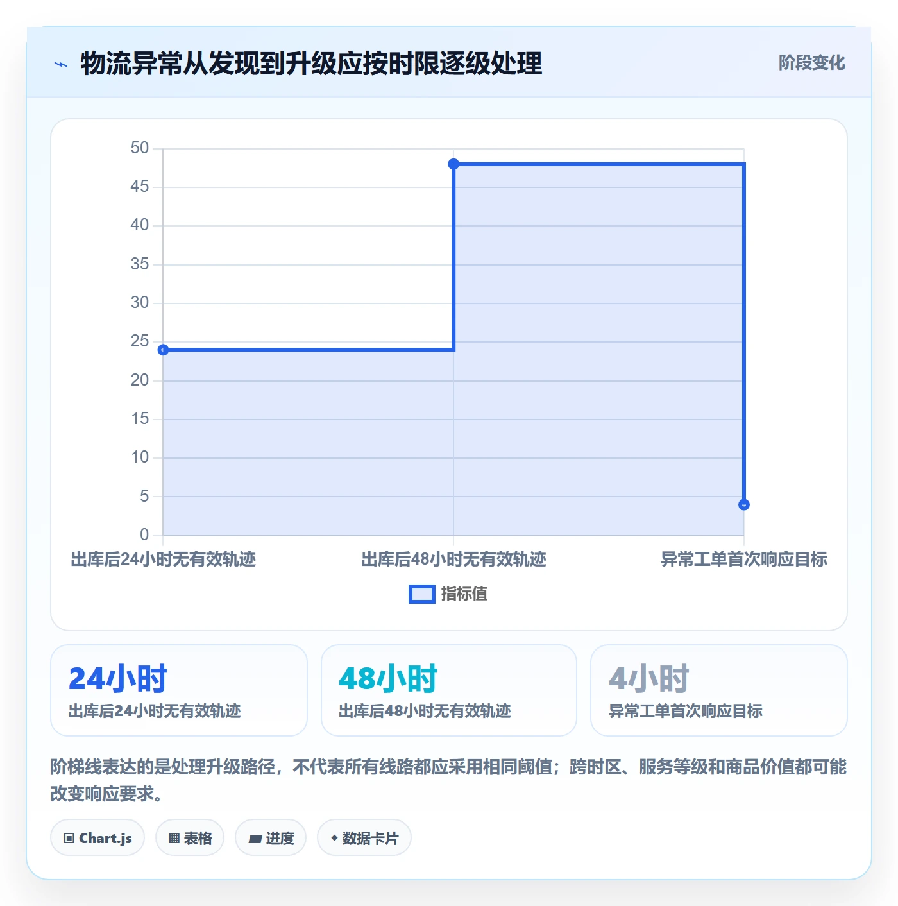Select the data point at value 24
The image size is (898, 906).
click(x=163, y=350)
